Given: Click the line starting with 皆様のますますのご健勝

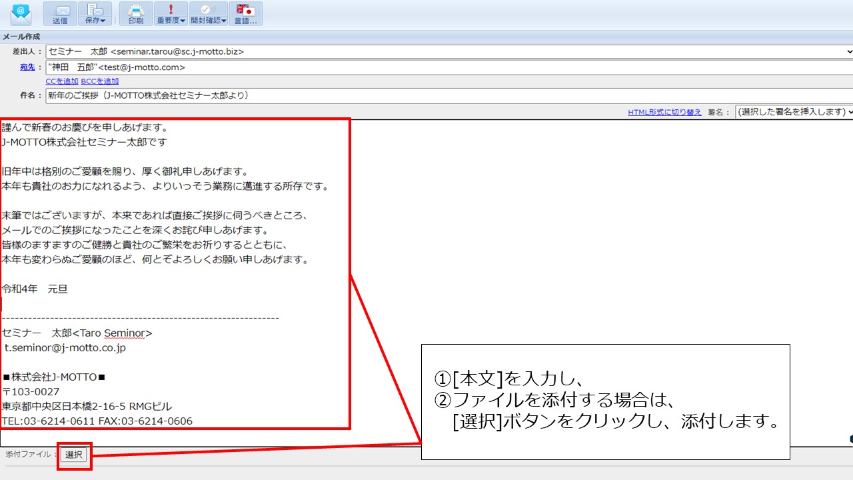Looking at the screenshot, I should 145,245.
